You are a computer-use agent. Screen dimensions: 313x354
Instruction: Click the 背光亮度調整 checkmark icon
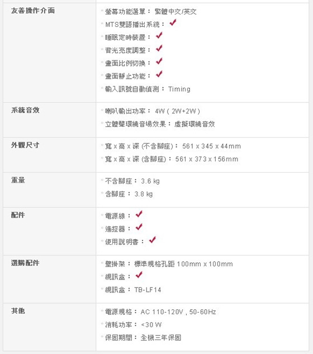coord(159,48)
